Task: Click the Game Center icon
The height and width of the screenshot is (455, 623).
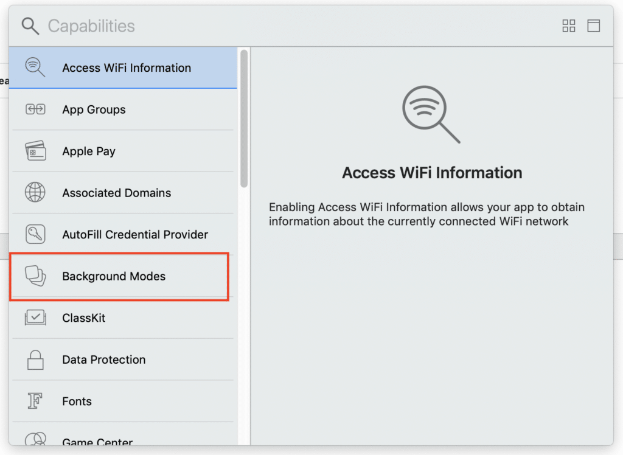Action: click(x=35, y=439)
